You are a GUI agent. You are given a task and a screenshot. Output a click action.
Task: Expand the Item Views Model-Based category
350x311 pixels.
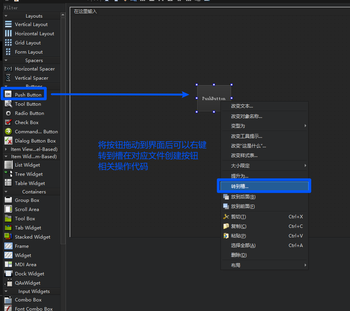[x=6, y=149]
